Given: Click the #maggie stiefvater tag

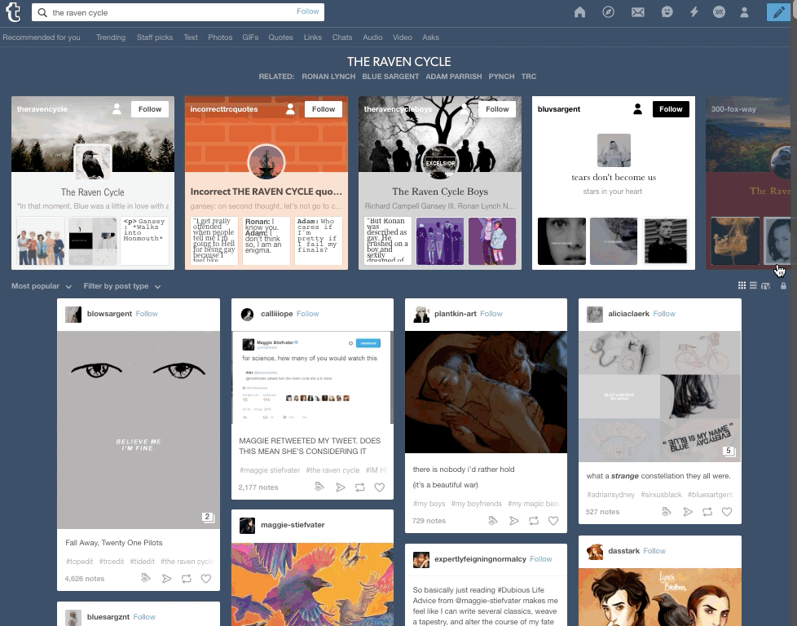Looking at the screenshot, I should 270,469.
